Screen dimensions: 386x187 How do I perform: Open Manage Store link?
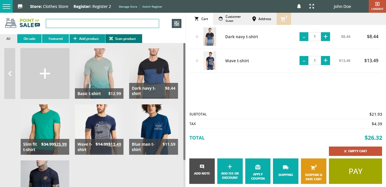coord(128,7)
